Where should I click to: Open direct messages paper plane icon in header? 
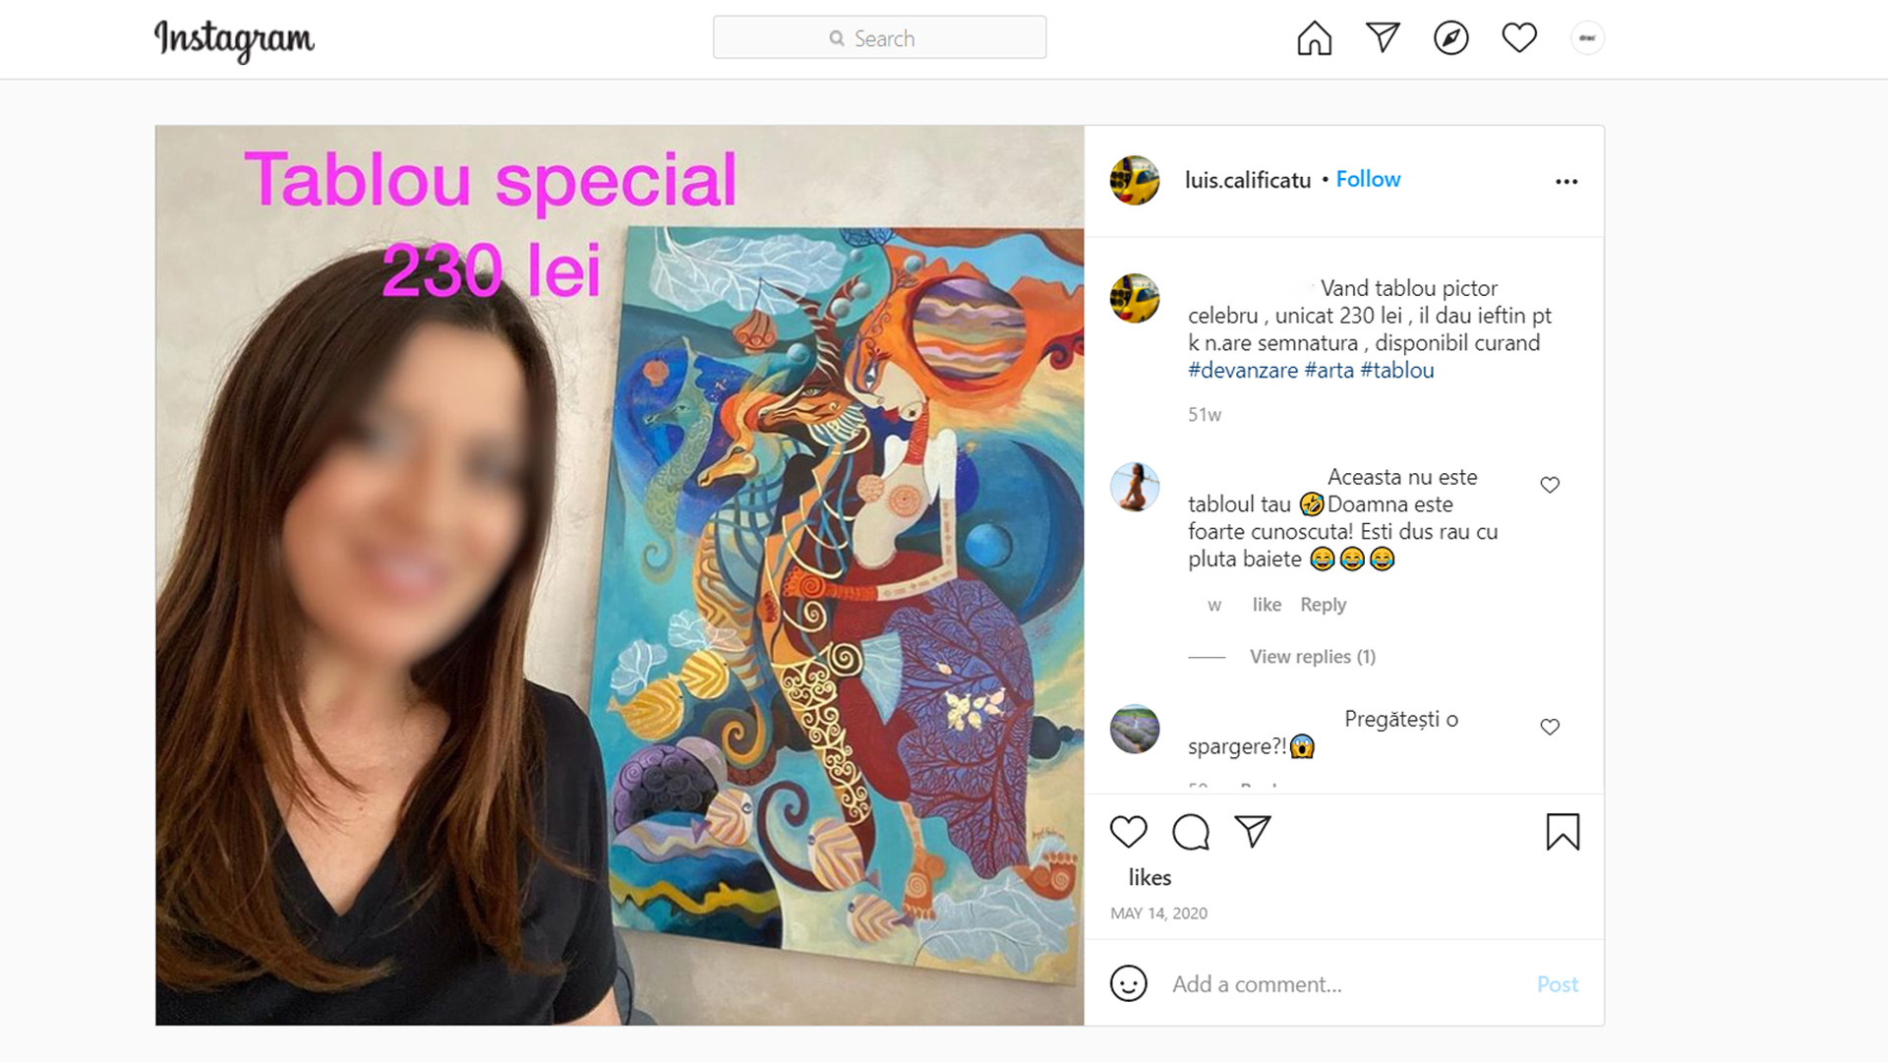[x=1383, y=37]
